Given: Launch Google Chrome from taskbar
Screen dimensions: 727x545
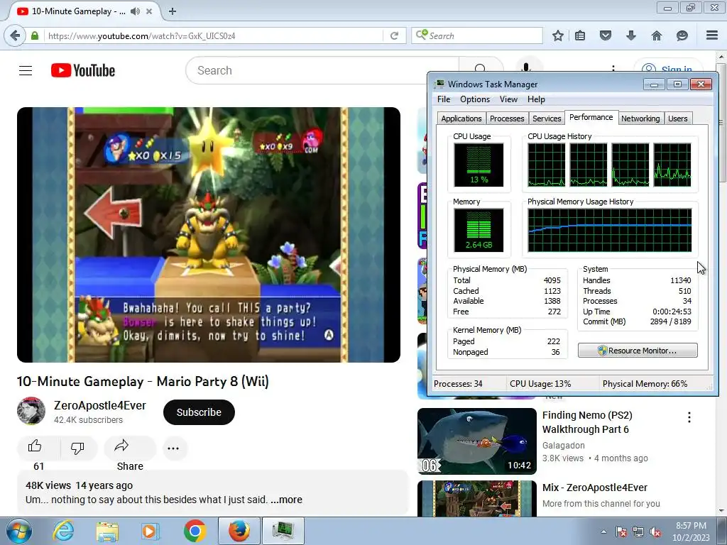Looking at the screenshot, I should pyautogui.click(x=195, y=531).
